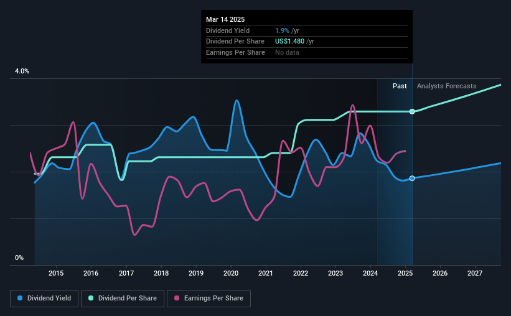Click the 1.9% dividend yield value
The image size is (511, 316).
pyautogui.click(x=282, y=30)
